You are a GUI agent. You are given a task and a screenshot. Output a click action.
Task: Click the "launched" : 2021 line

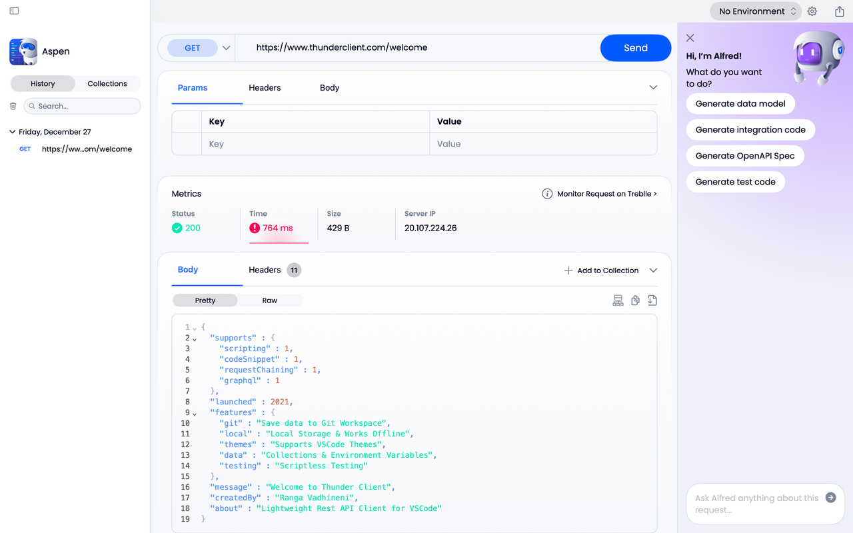point(251,402)
